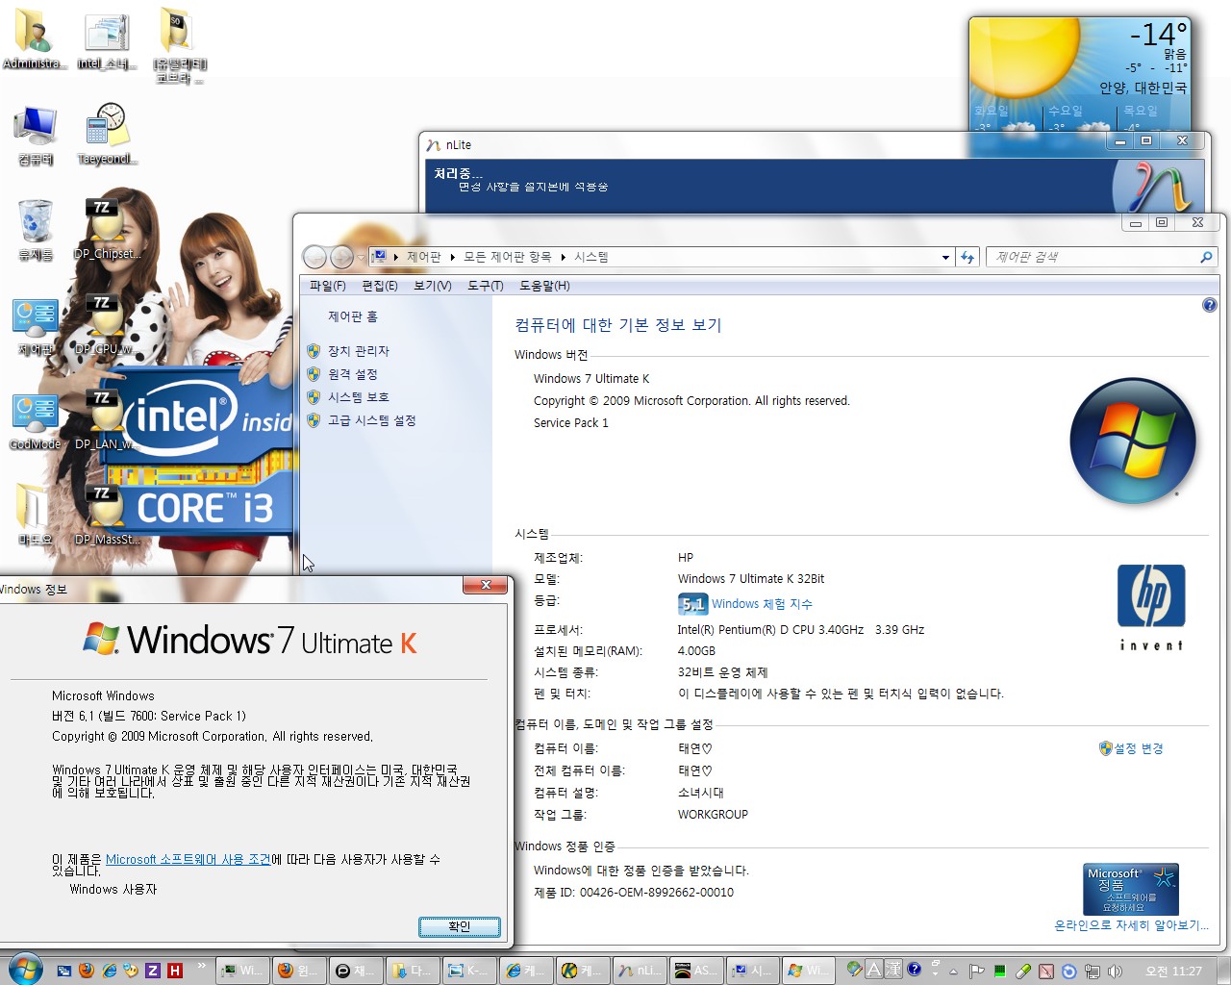Switch to ASRock taskbar button
This screenshot has width=1231, height=985.
pos(694,971)
